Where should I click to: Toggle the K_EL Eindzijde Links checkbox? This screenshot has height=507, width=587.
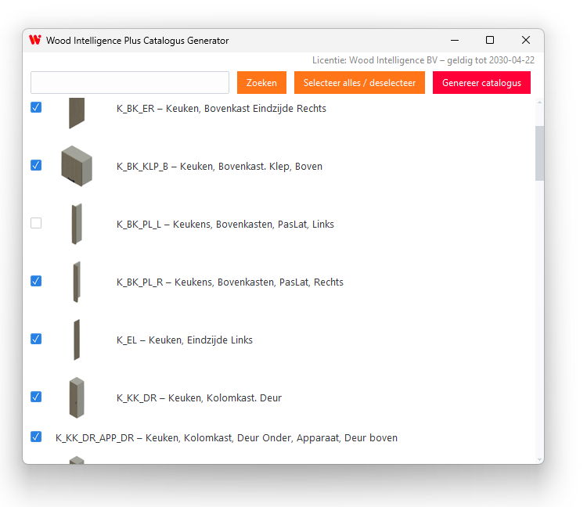click(36, 339)
